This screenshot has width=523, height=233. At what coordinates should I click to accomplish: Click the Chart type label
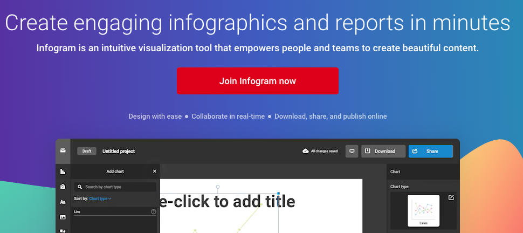399,187
